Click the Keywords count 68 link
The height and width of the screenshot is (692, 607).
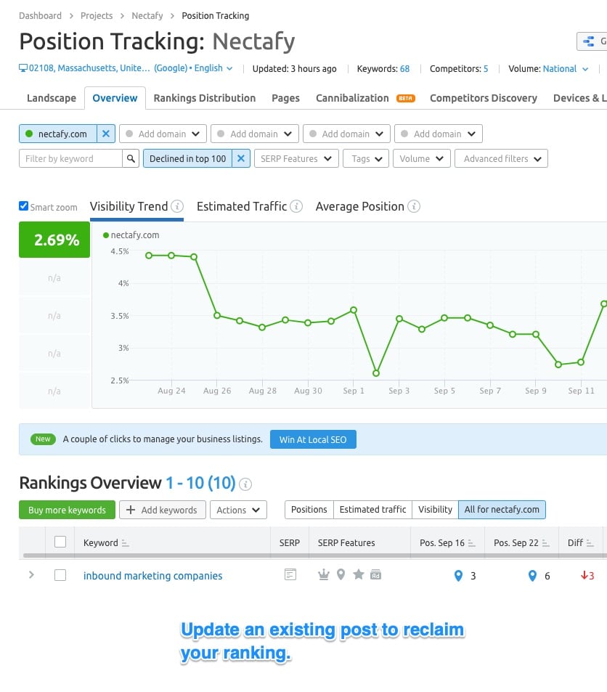405,69
